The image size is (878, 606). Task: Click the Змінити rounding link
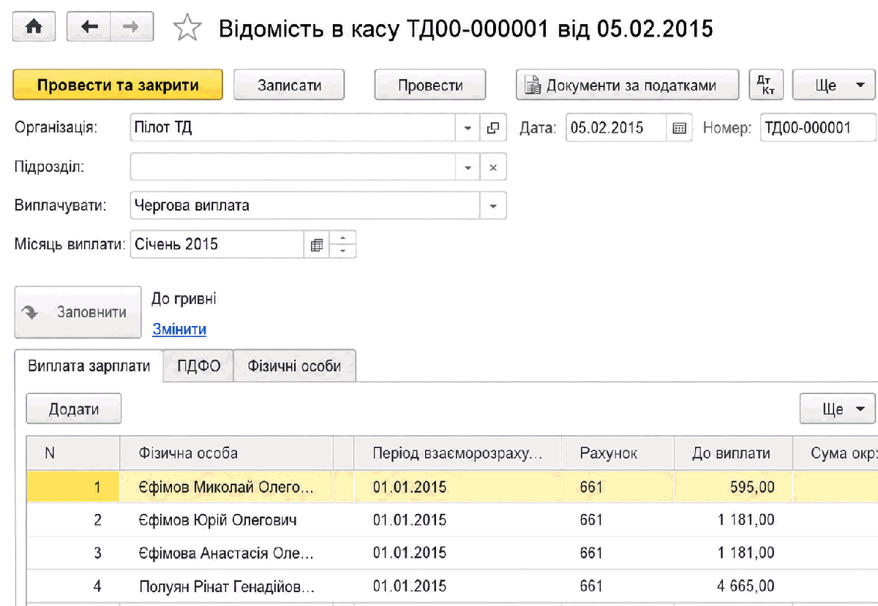click(179, 329)
